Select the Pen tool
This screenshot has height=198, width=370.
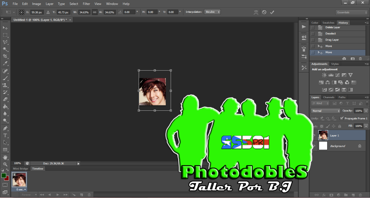pos(5,128)
